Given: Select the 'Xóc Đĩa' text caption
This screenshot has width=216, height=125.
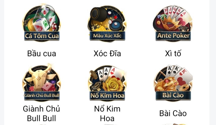Looking at the screenshot, I should [x=107, y=54].
